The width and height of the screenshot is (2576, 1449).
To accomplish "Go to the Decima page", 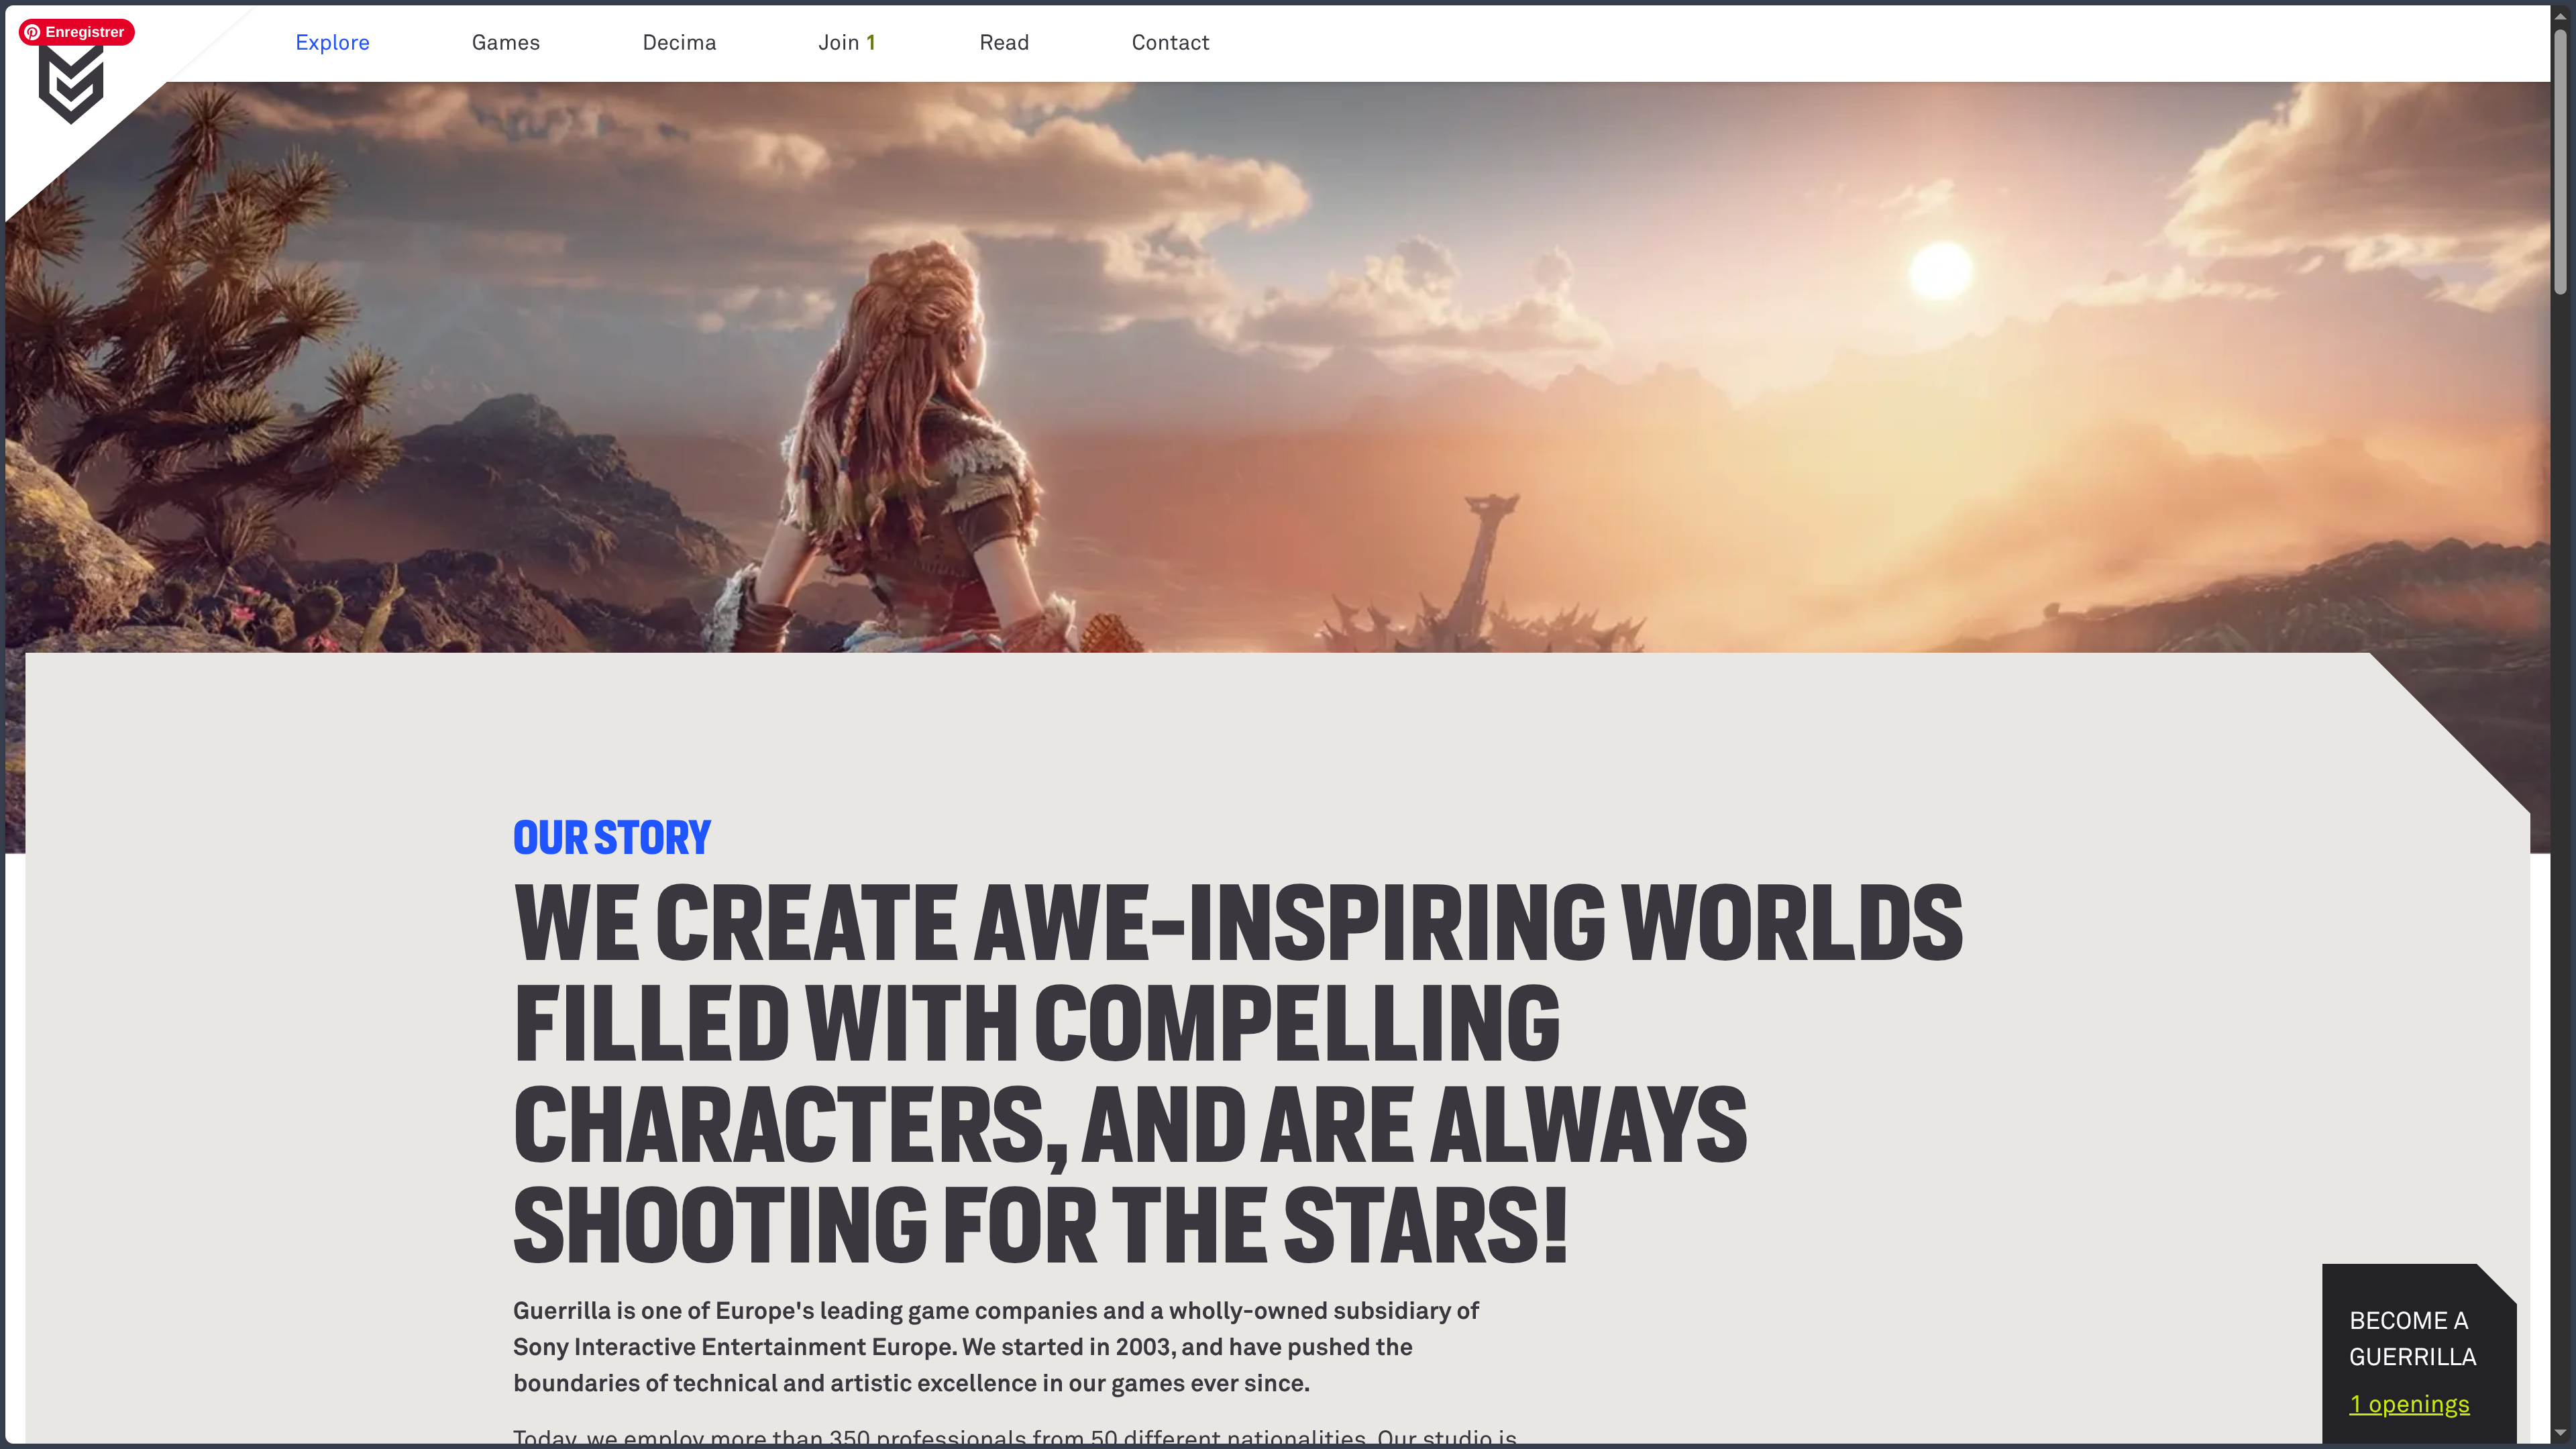I will (x=679, y=42).
